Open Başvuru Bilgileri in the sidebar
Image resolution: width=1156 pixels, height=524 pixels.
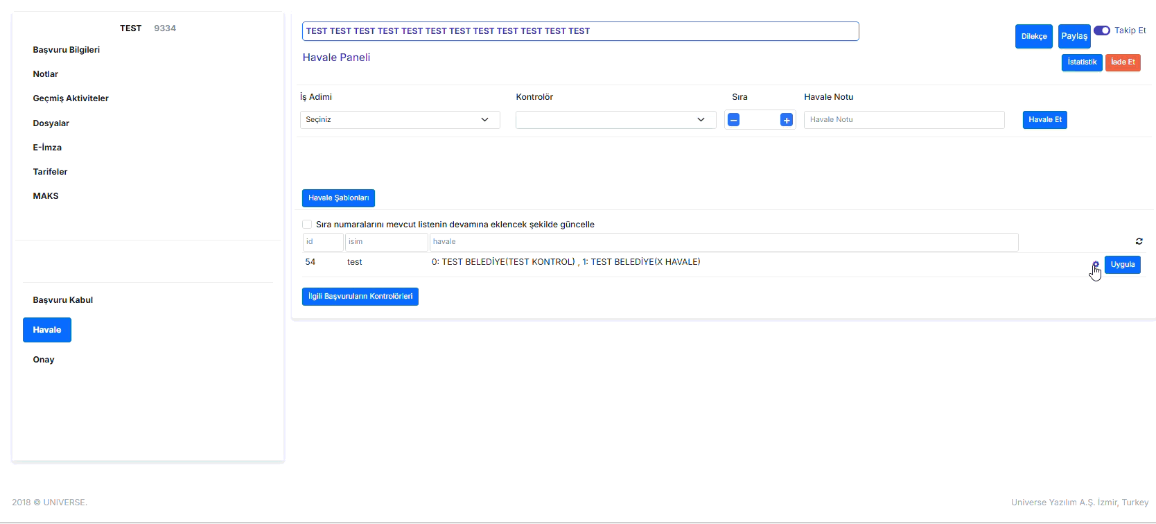67,50
